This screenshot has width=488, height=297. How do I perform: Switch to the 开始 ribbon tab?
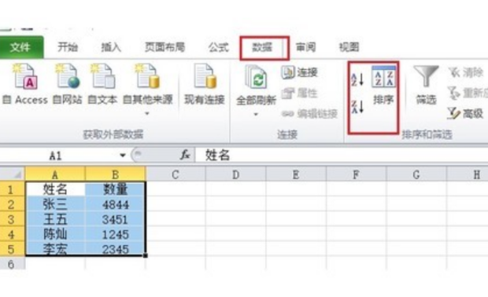[x=68, y=47]
